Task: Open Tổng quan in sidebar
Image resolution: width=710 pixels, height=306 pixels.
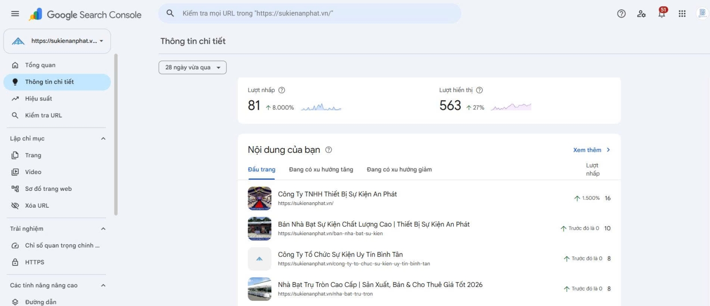Action: pos(57,65)
